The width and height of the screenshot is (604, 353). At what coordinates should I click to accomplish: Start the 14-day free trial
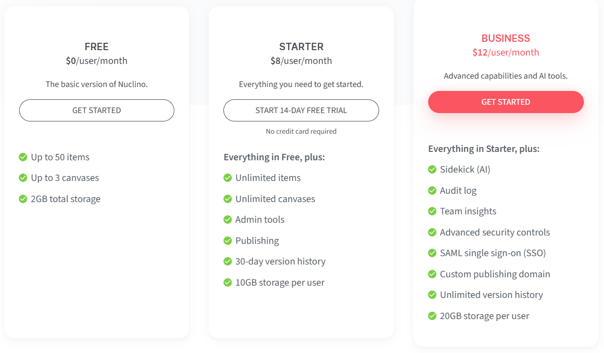coord(301,111)
